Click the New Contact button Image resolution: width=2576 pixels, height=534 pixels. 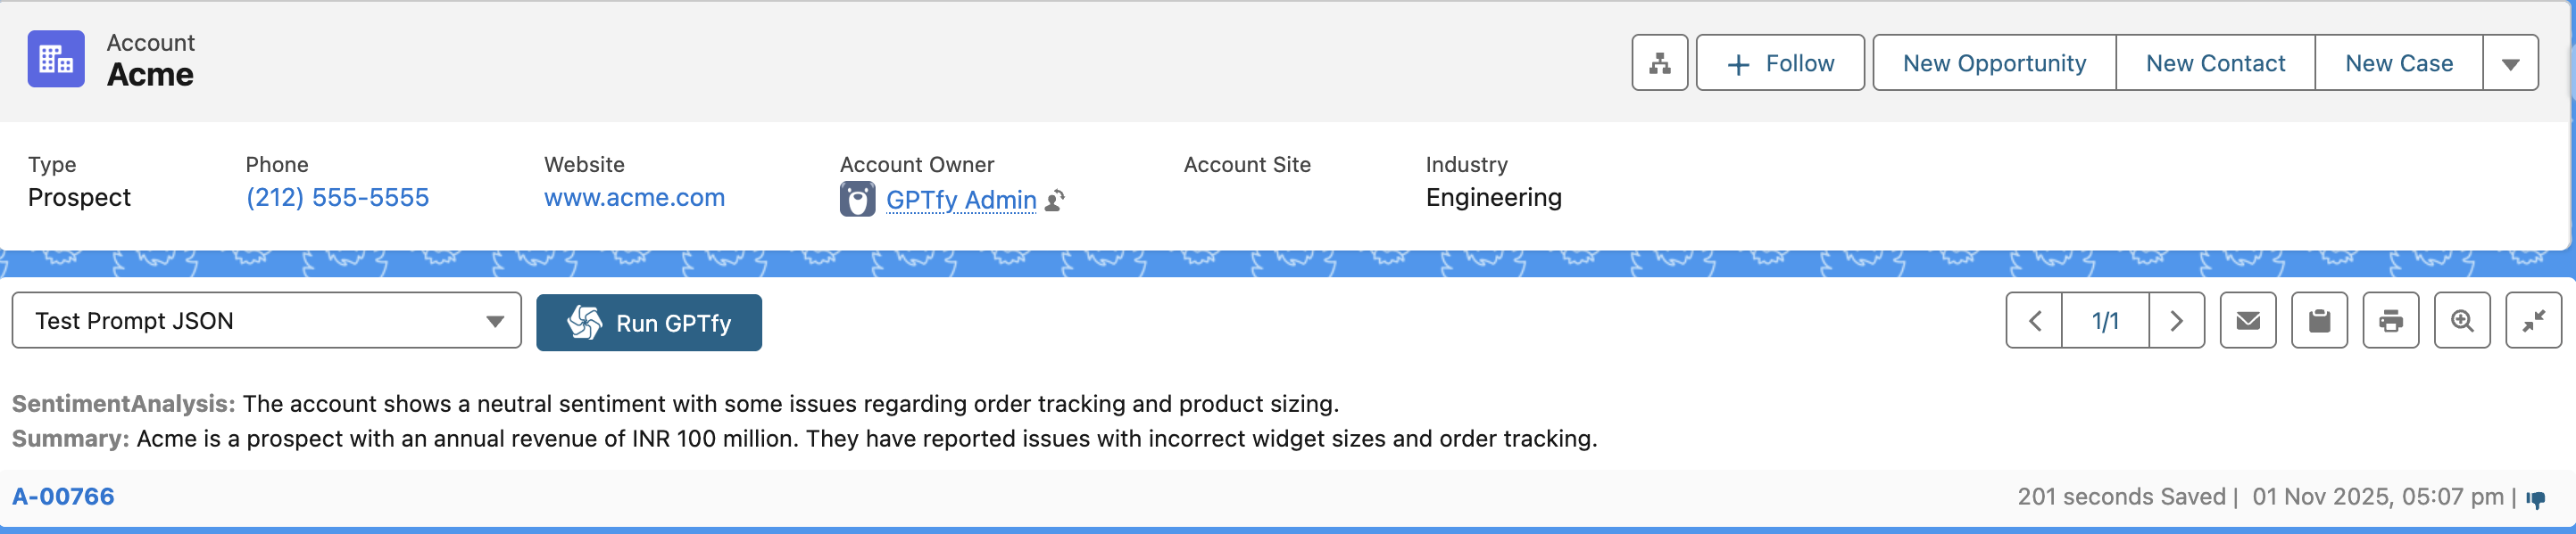(x=2214, y=63)
